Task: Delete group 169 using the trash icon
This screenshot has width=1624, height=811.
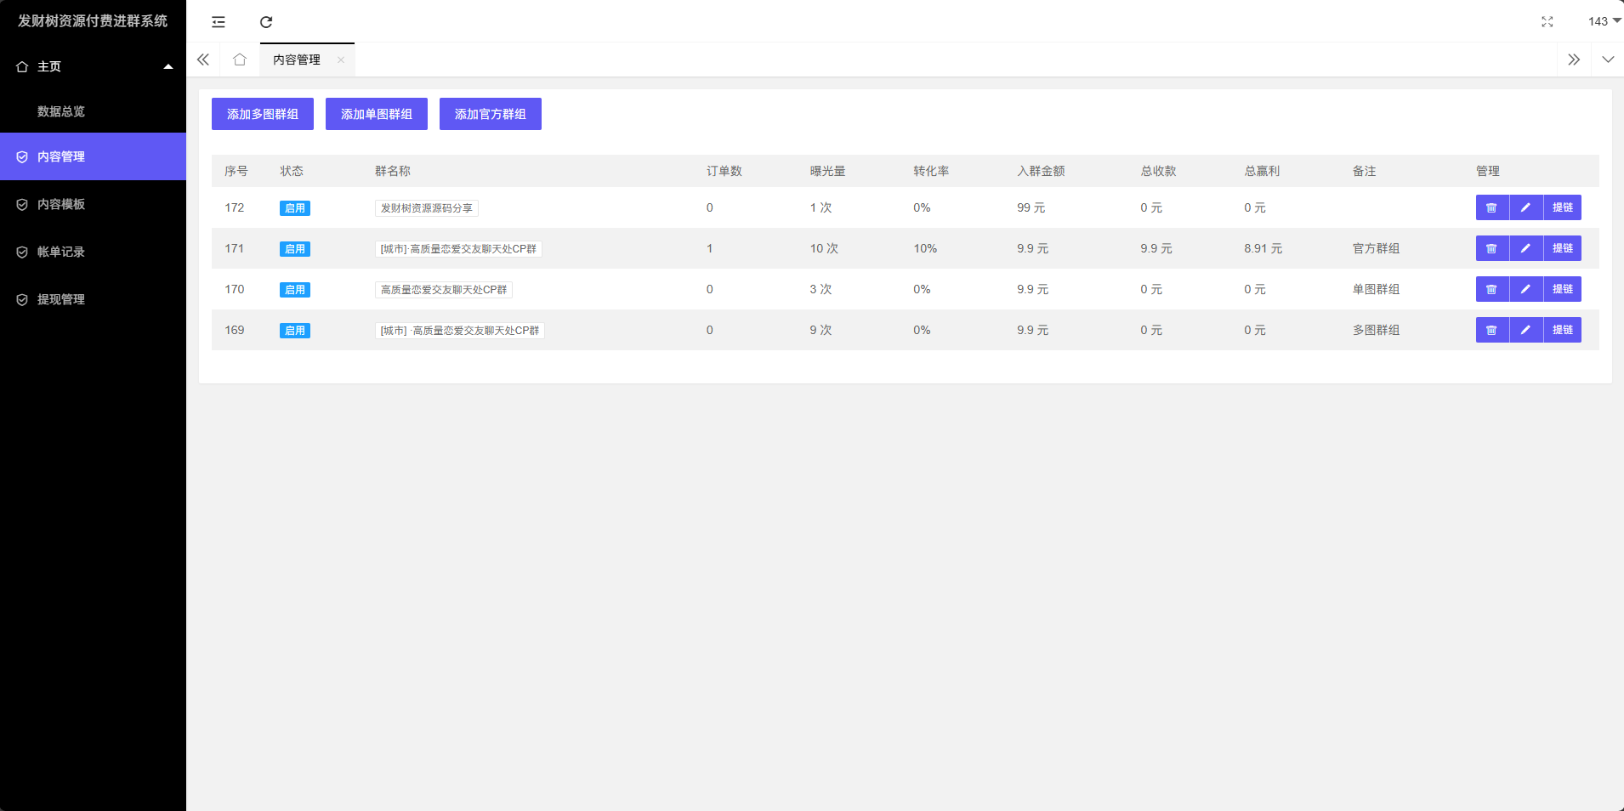Action: (1491, 330)
